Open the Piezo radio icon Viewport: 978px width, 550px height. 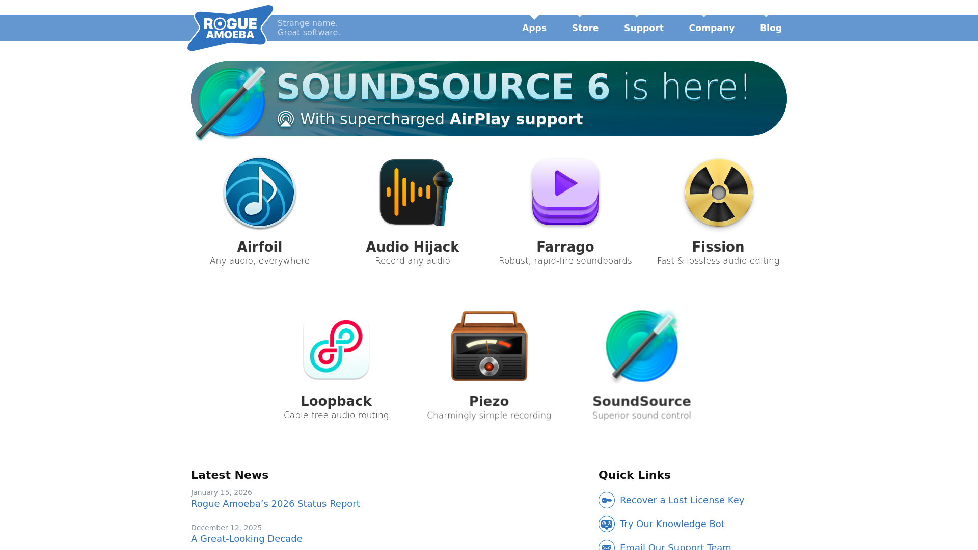tap(489, 346)
